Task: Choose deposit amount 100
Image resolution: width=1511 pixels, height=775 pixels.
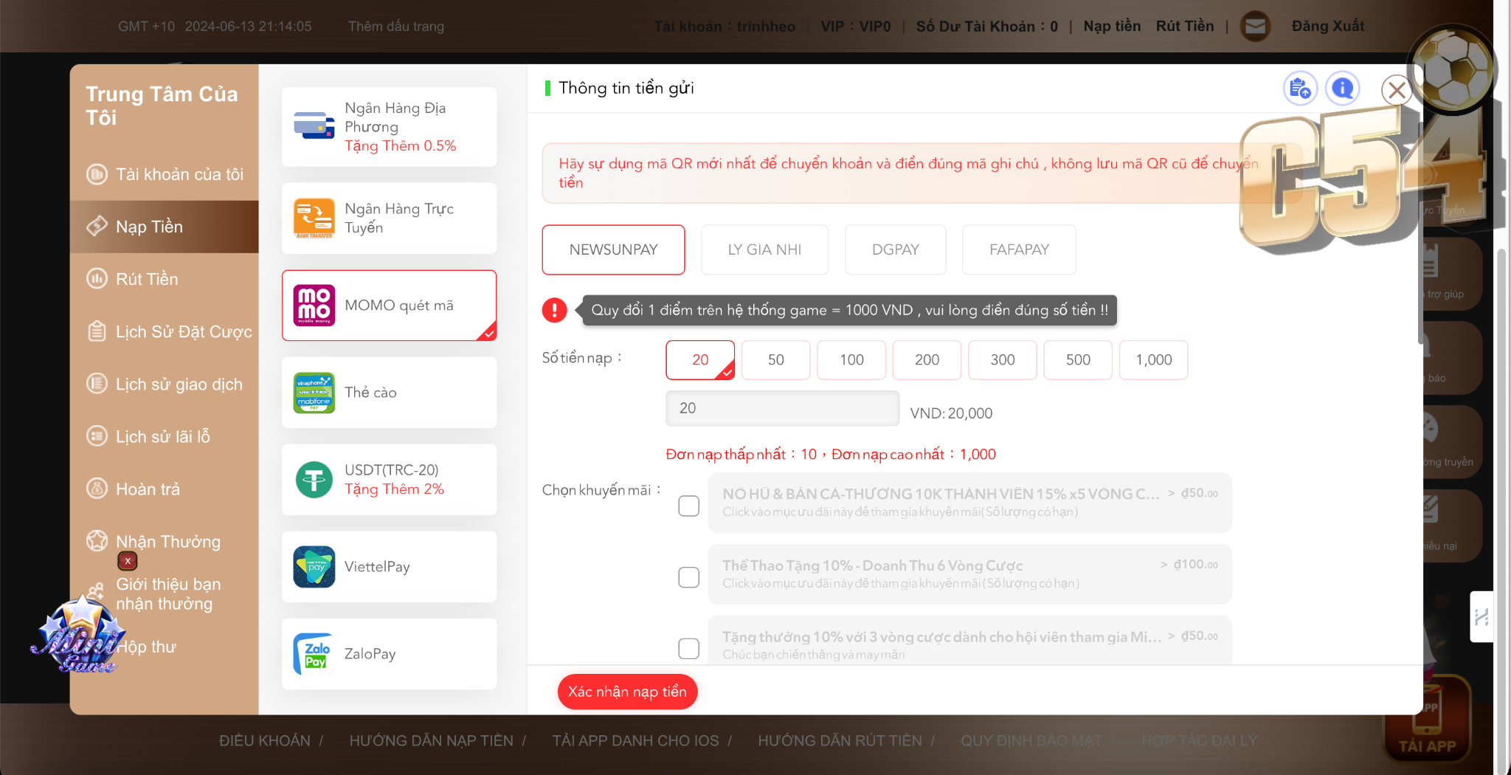Action: pyautogui.click(x=851, y=359)
